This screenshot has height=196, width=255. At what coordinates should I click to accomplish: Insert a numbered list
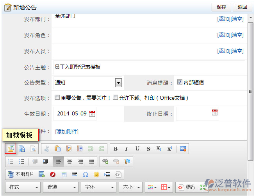click(x=11, y=161)
